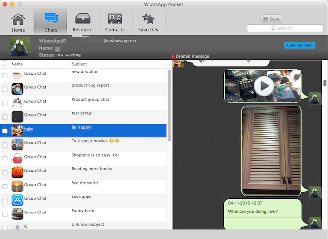328x239 pixels.
Task: Select the 'See the world' subject
Action: pyautogui.click(x=85, y=183)
